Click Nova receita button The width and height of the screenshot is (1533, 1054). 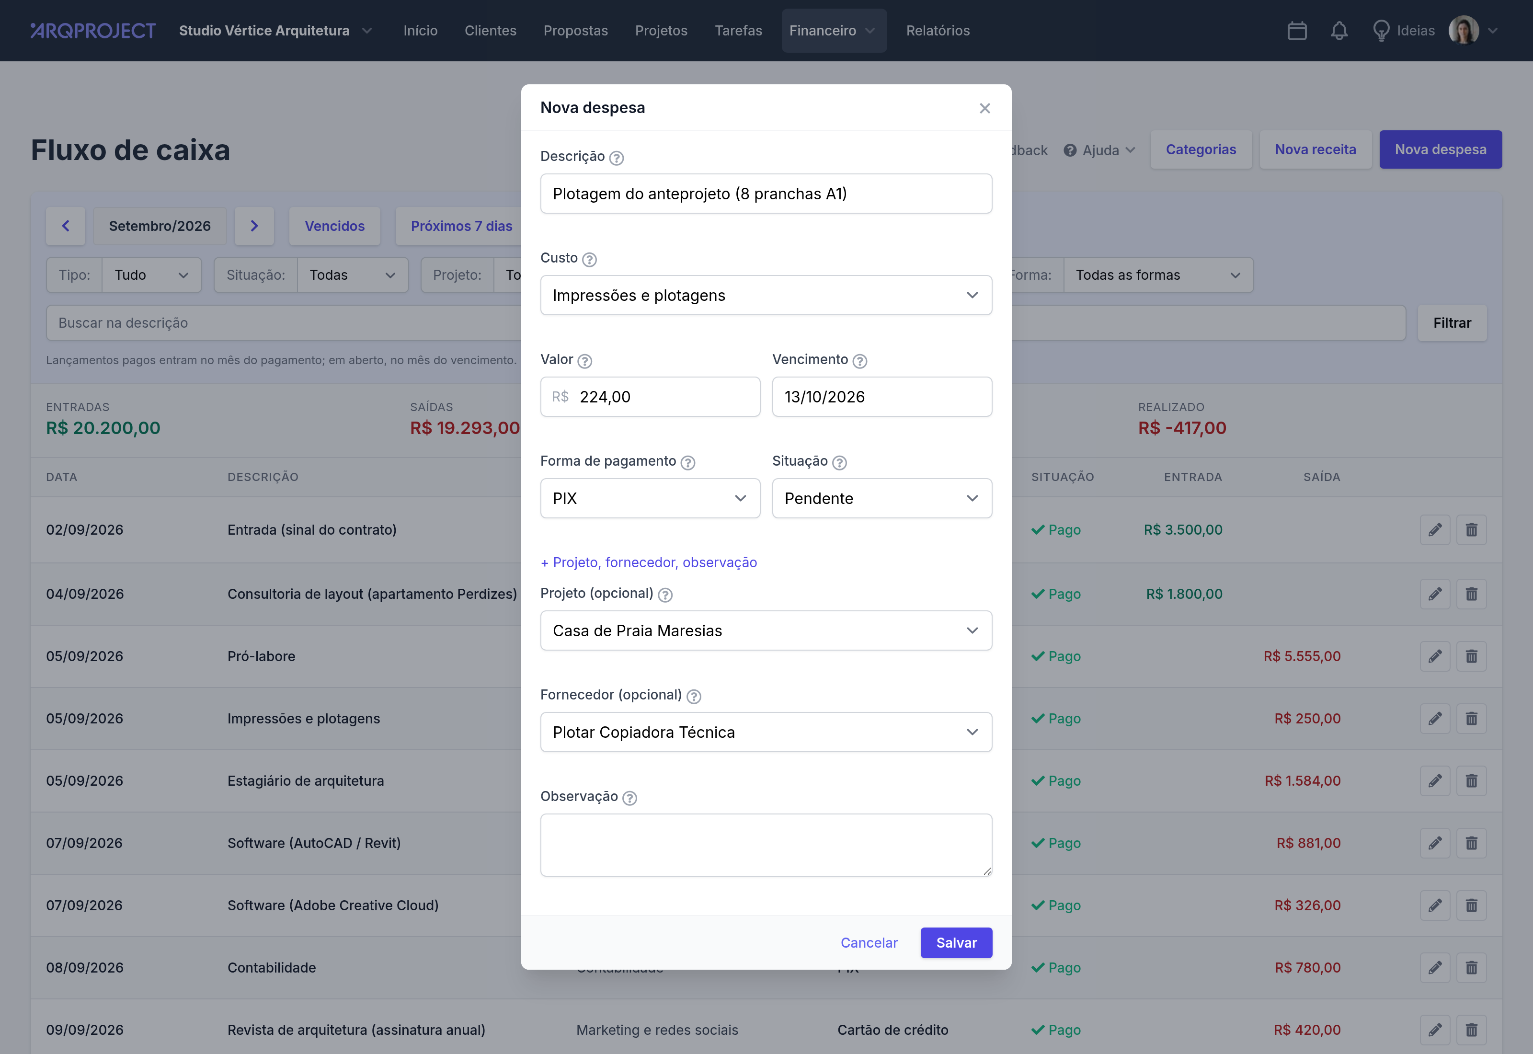point(1315,150)
